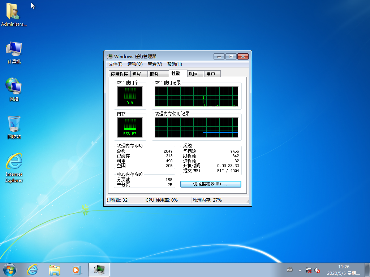Click the muted volume tray icon
This screenshot has height=277, width=370.
317,270
